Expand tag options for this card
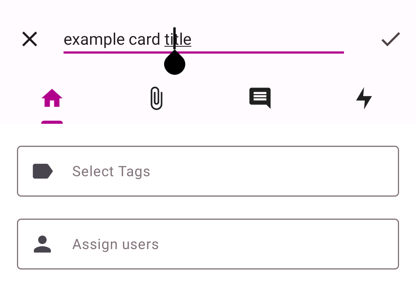The width and height of the screenshot is (416, 283). click(x=208, y=171)
